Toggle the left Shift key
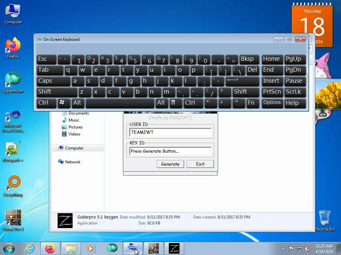Image resolution: width=341 pixels, height=255 pixels. click(57, 92)
